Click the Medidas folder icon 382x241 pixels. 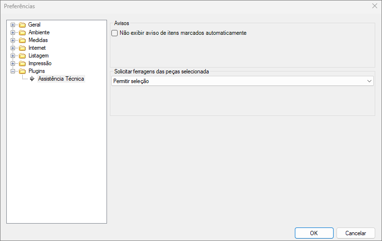coord(22,40)
